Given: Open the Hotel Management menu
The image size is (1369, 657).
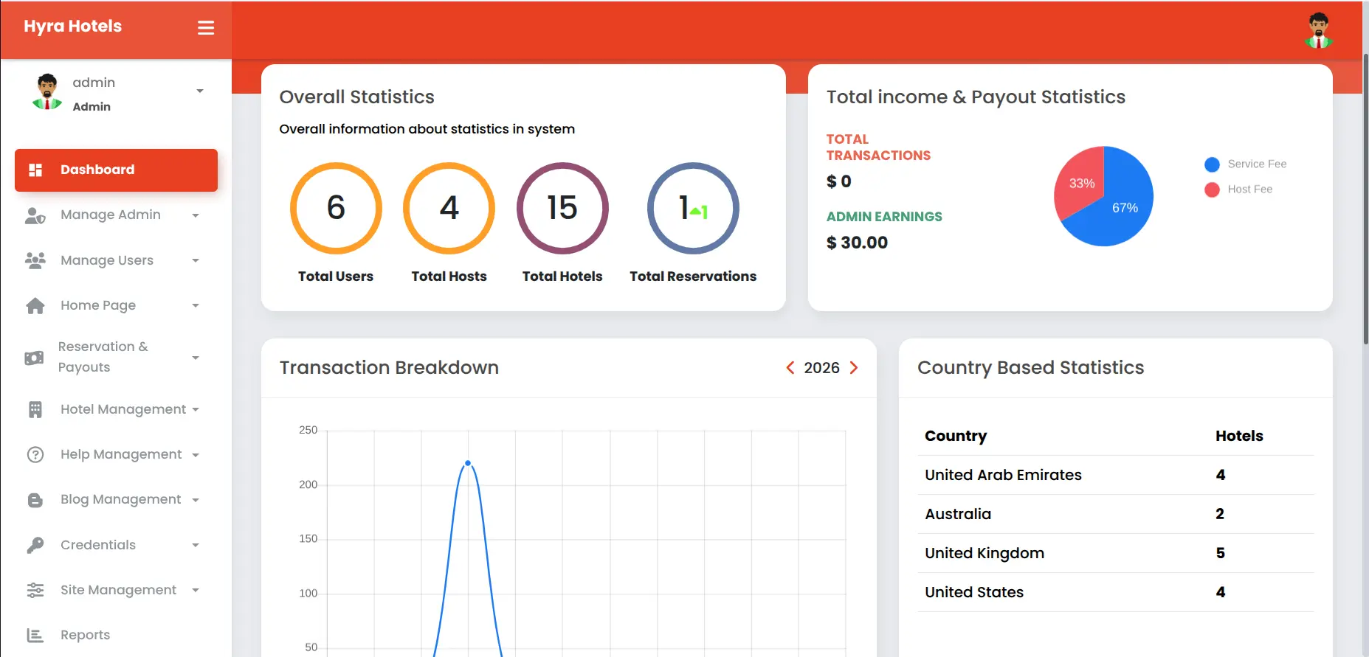Looking at the screenshot, I should tap(116, 409).
